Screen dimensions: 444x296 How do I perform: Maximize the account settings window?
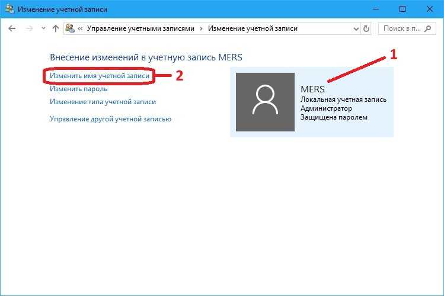[x=403, y=9]
